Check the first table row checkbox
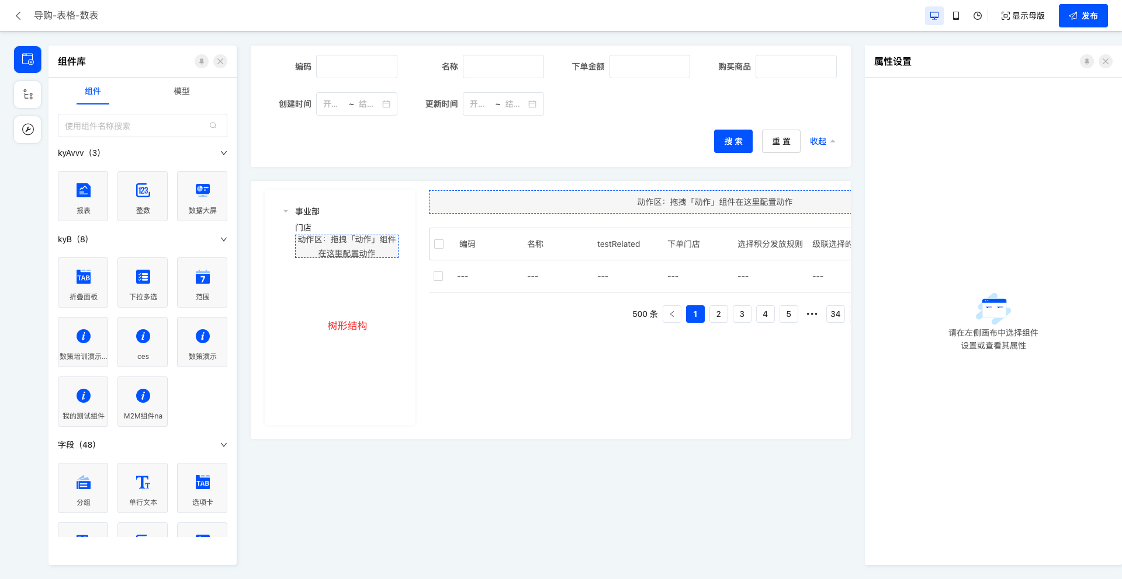Image resolution: width=1122 pixels, height=579 pixels. coord(438,275)
